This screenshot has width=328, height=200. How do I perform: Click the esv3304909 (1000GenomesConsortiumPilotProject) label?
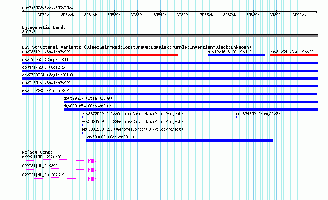(132, 121)
